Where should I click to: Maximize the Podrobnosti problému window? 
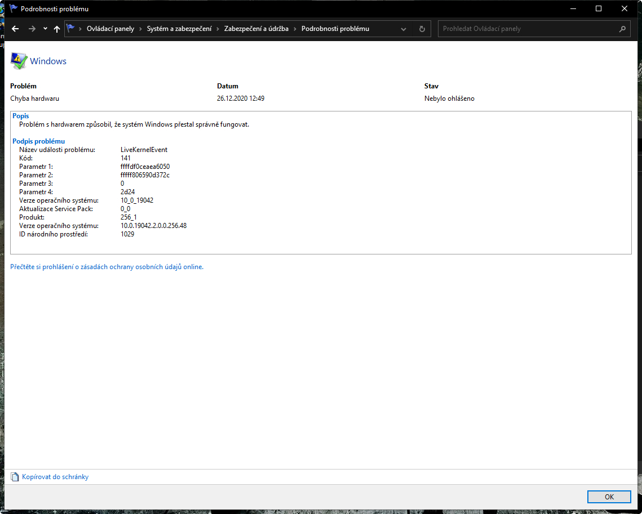(x=599, y=8)
